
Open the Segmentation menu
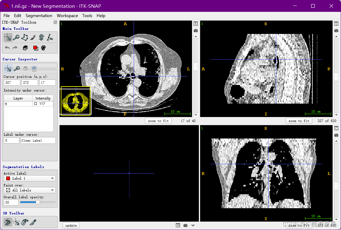point(39,16)
